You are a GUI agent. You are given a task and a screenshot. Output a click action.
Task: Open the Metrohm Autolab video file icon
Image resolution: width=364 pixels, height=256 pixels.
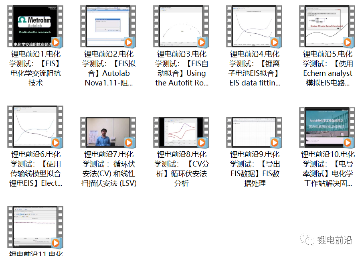point(35,26)
